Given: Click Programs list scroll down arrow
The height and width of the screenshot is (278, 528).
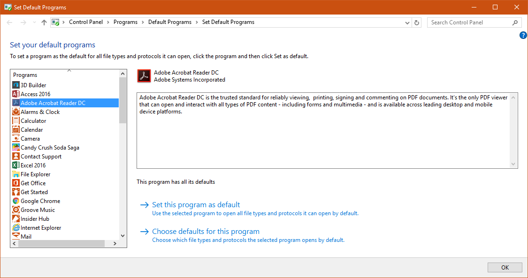Looking at the screenshot, I should click(x=122, y=236).
